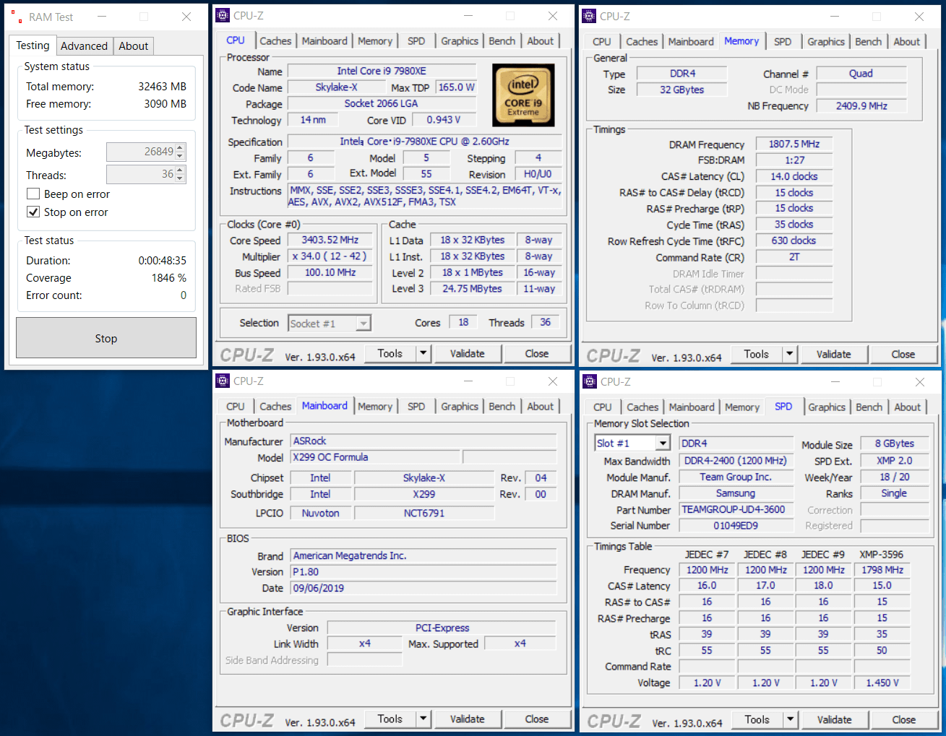Open the Slot #1 memory slot dropdown

pos(663,443)
